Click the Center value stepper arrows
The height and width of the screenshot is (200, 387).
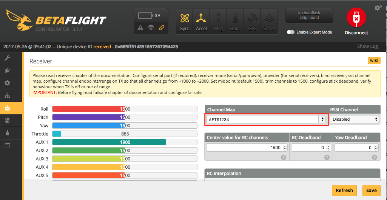285,148
